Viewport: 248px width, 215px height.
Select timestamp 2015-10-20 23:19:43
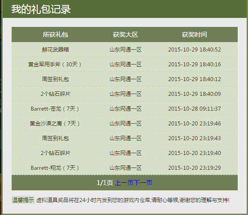(194, 138)
